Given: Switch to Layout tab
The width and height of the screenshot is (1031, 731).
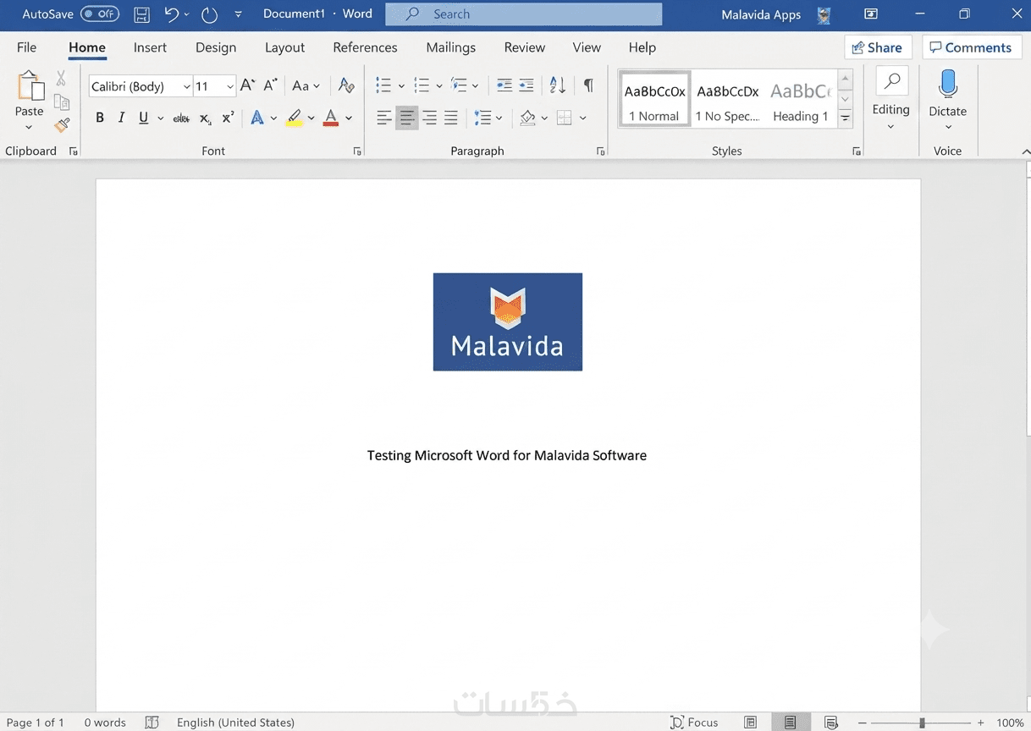Looking at the screenshot, I should (x=284, y=47).
